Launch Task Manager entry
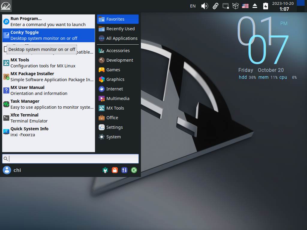This screenshot has height=230, width=307. (49, 104)
